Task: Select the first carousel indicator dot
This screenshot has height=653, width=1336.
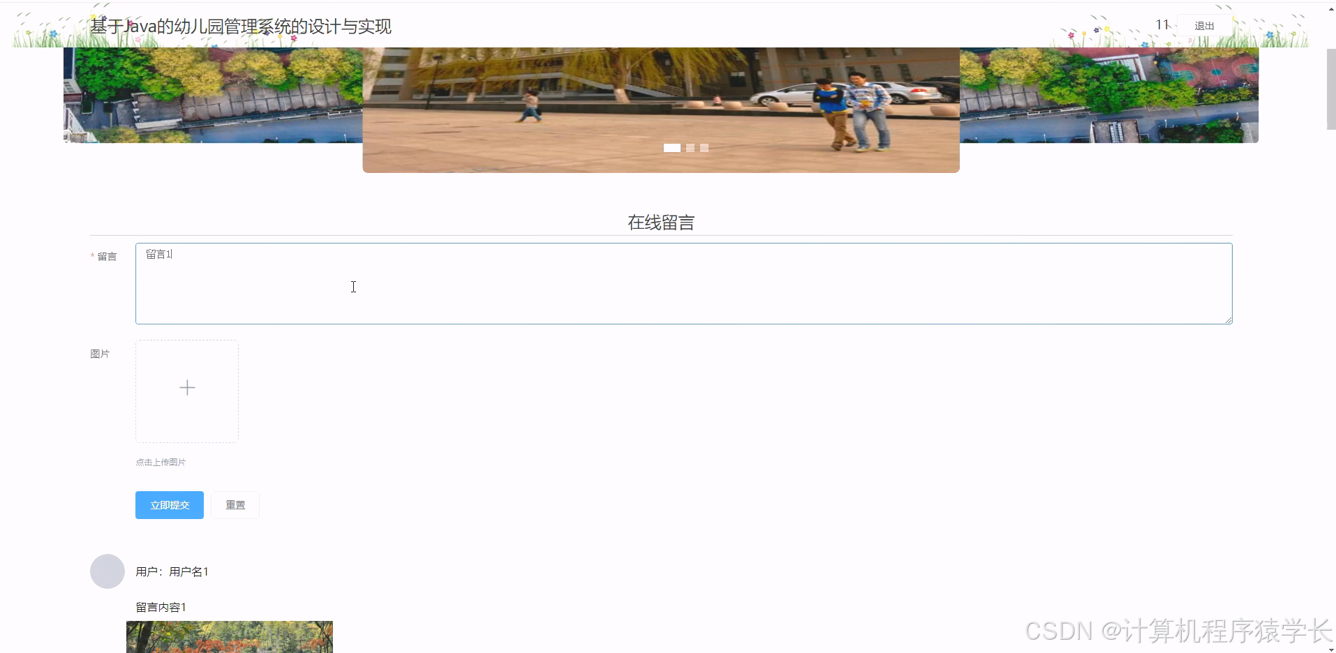Action: pyautogui.click(x=672, y=148)
